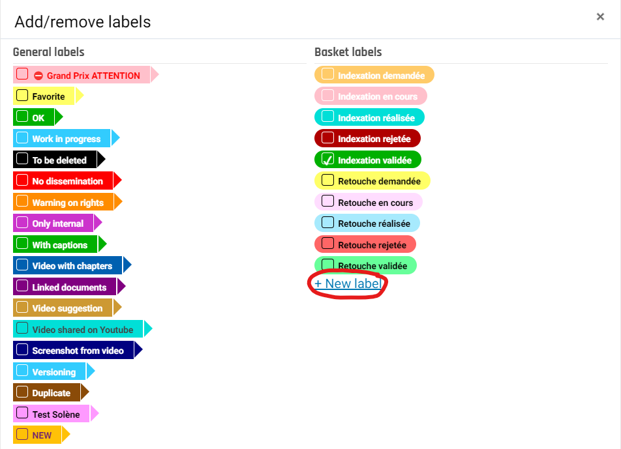This screenshot has height=449, width=621.
Task: Check the Duplicate label checkbox
Action: point(22,392)
